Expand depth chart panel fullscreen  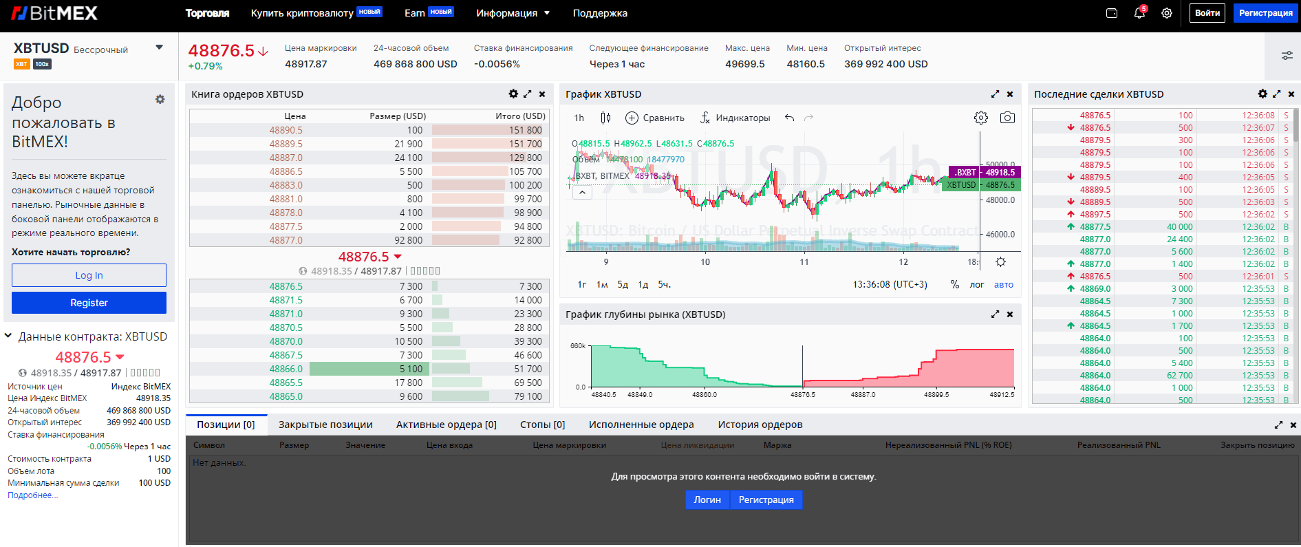(995, 314)
